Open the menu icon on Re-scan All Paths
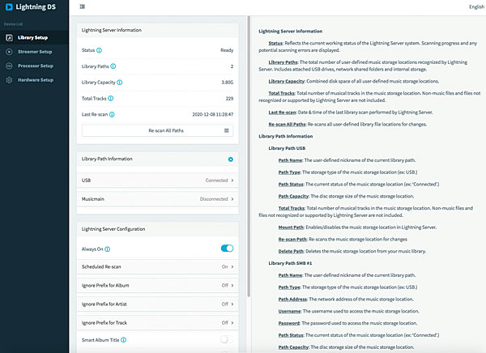 [x=227, y=131]
